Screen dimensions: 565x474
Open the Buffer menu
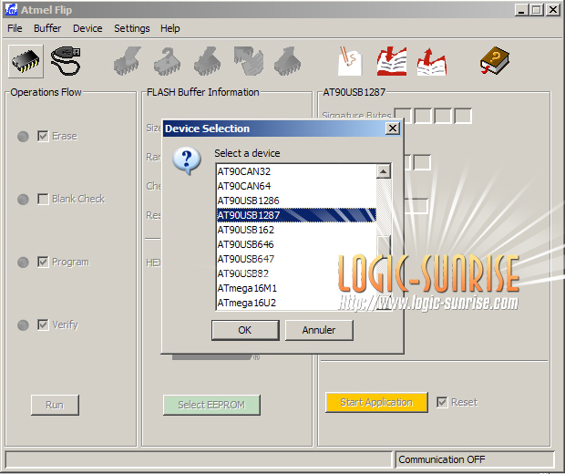47,28
